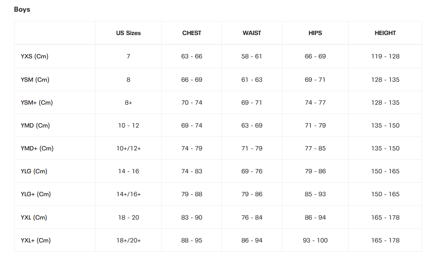The width and height of the screenshot is (432, 270).
Task: Select the YSM+ (Cm) row label
Action: tap(37, 103)
